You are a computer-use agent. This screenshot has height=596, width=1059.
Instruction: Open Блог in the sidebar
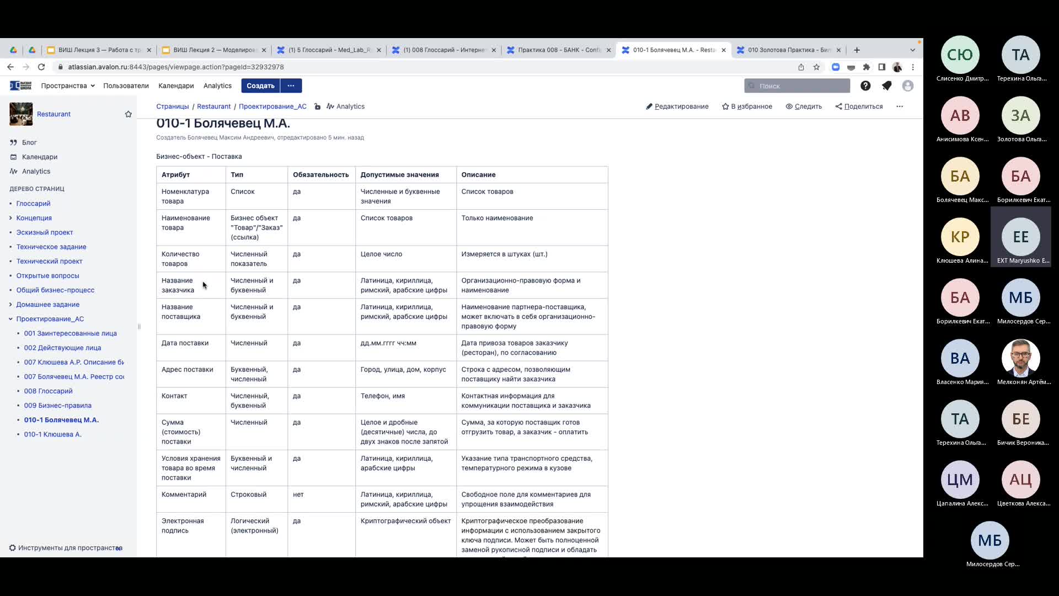tap(29, 142)
